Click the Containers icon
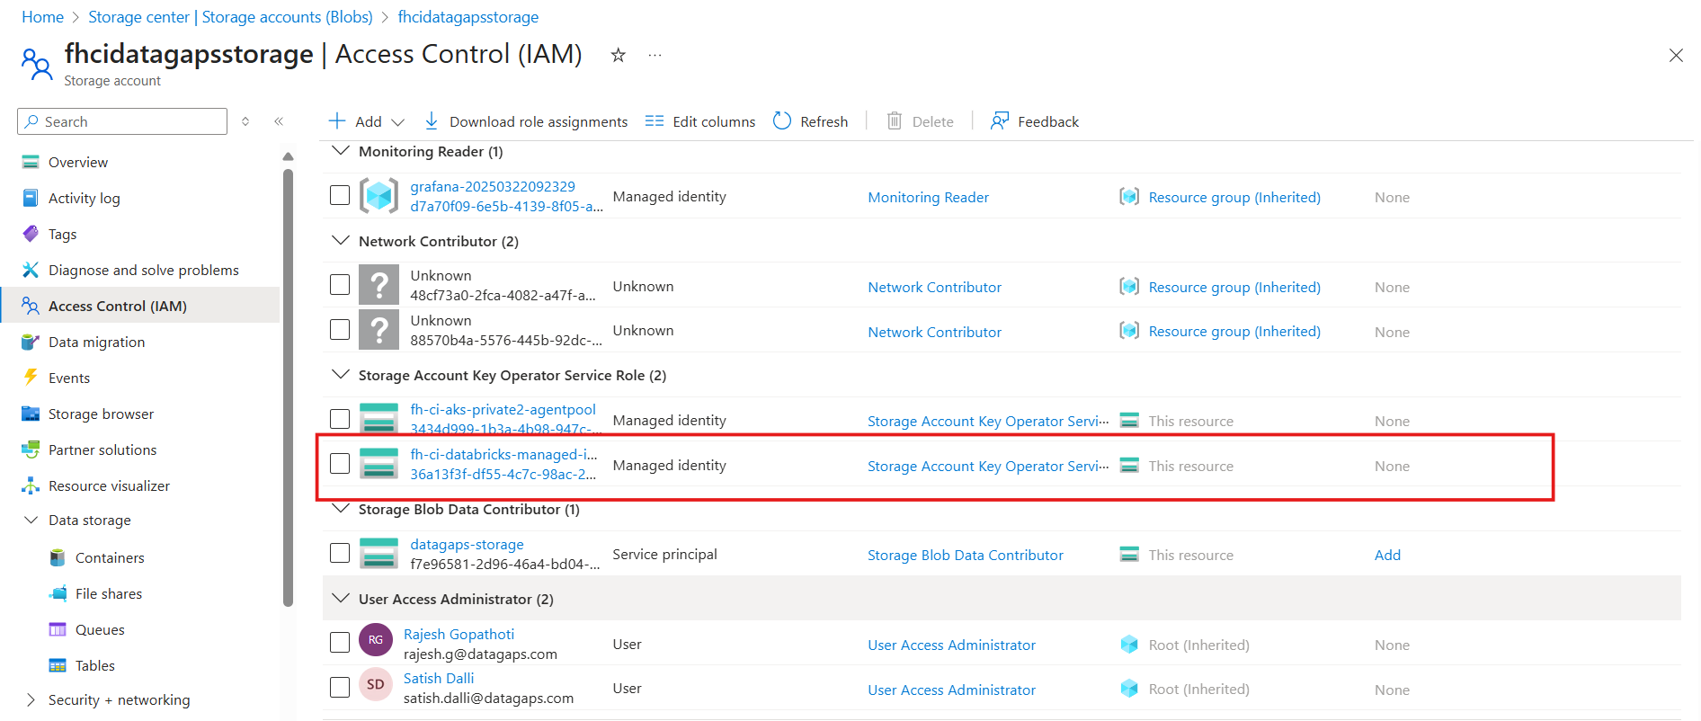 (58, 558)
